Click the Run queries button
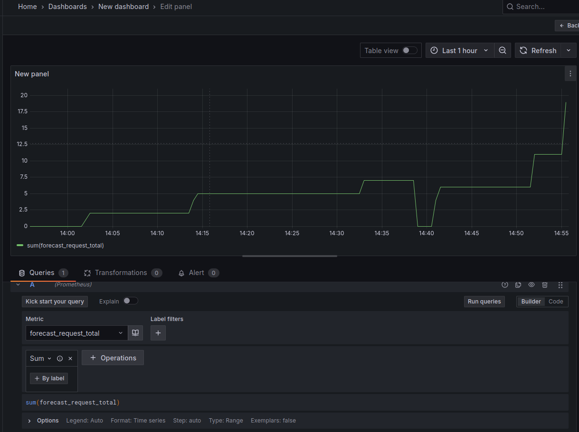579x432 pixels. pyautogui.click(x=484, y=302)
